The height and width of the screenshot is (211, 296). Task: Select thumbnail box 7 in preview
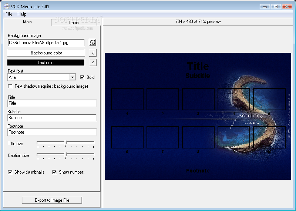[163, 137]
